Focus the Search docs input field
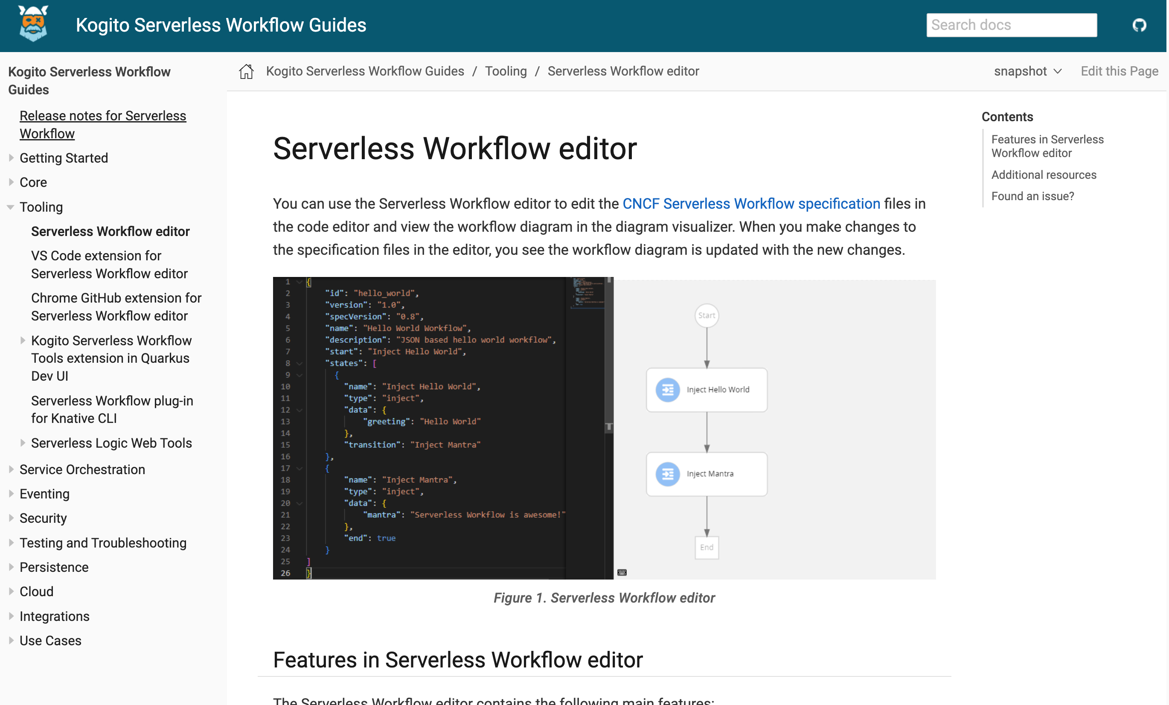The height and width of the screenshot is (705, 1169). coord(1011,25)
